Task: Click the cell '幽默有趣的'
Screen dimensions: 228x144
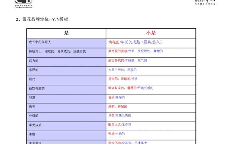Action: click(66, 90)
